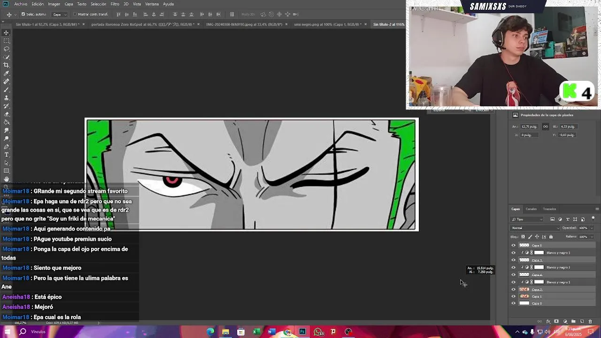
Task: Close the 'Sin titulo-1' document tab
Action: pos(84,24)
